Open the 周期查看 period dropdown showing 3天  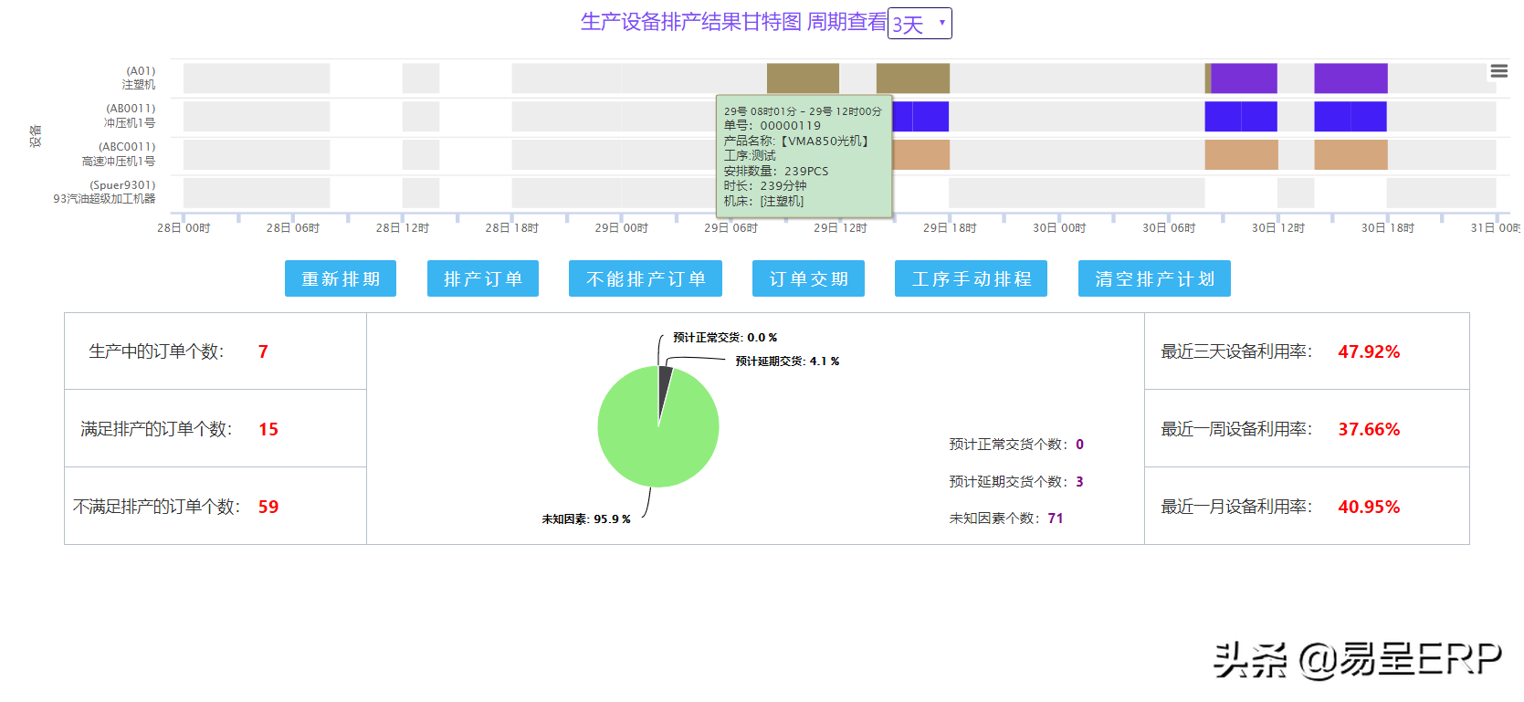pyautogui.click(x=920, y=24)
